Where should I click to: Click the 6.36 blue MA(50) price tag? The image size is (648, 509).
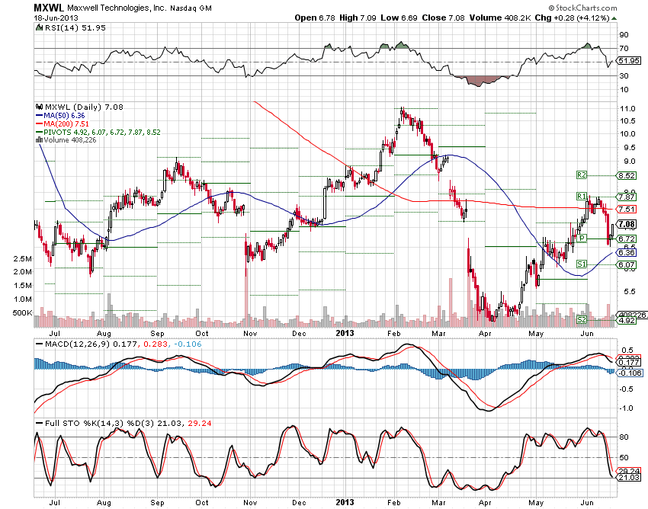(627, 252)
